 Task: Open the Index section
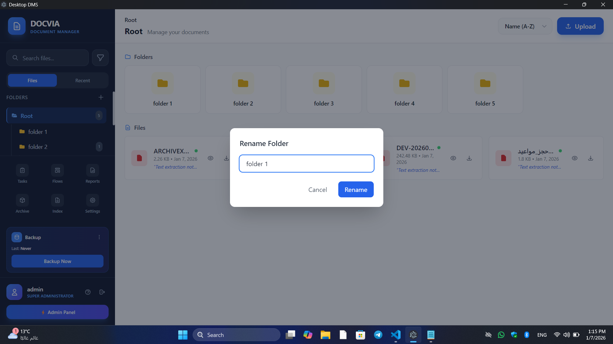[57, 204]
